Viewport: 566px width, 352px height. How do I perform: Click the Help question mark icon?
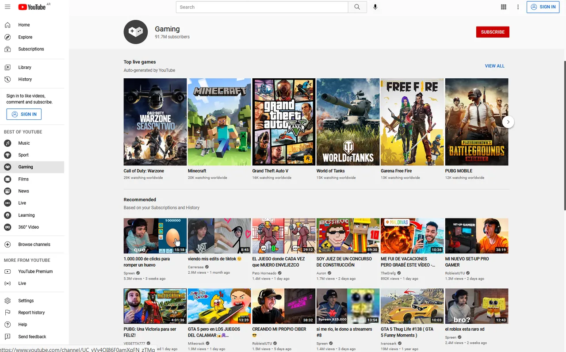(x=8, y=325)
